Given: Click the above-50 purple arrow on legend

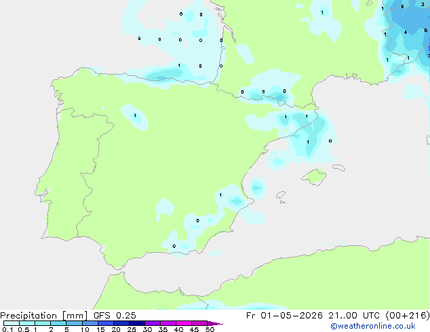Looking at the screenshot, I should [x=215, y=323].
